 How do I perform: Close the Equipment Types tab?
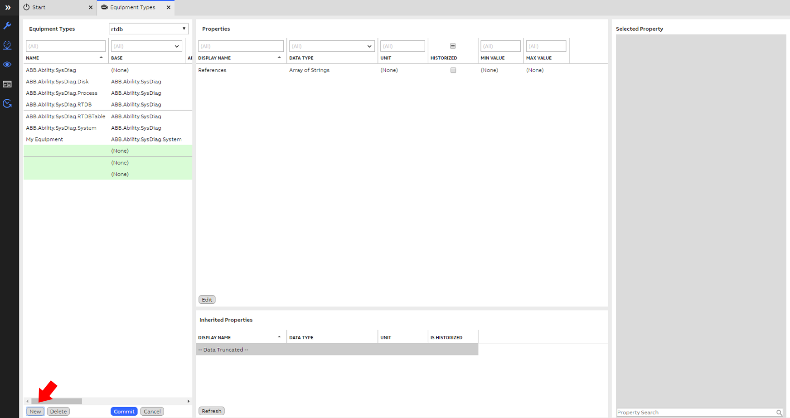(169, 7)
